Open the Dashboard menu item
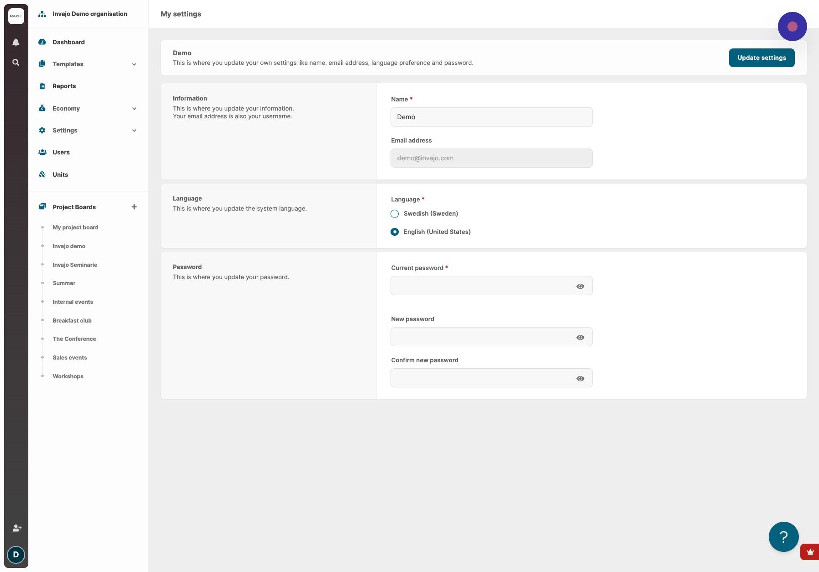Image resolution: width=819 pixels, height=572 pixels. click(69, 42)
